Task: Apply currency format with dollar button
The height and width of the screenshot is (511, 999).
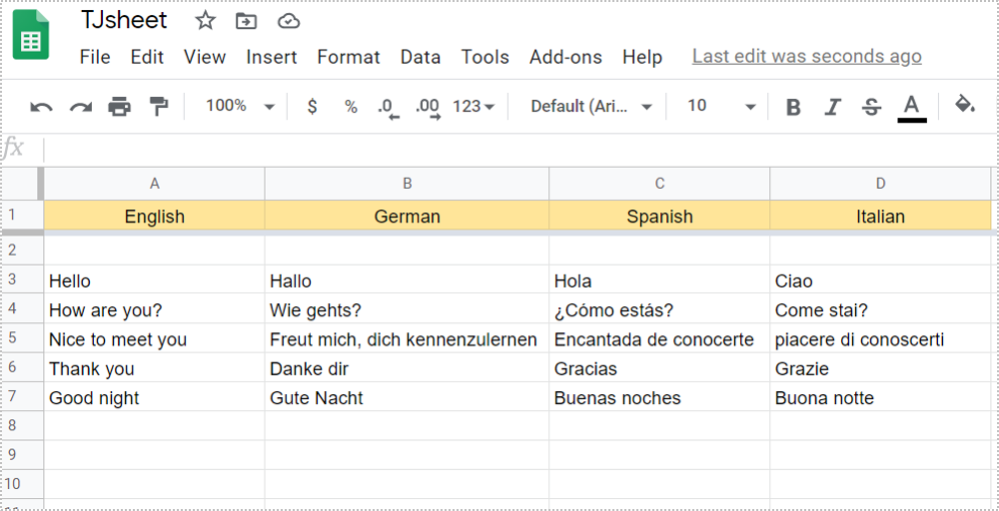Action: [x=312, y=106]
